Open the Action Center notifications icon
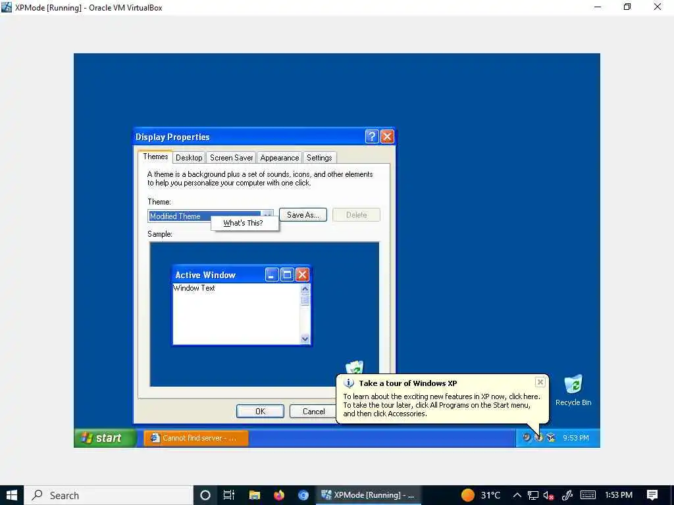 coord(652,495)
